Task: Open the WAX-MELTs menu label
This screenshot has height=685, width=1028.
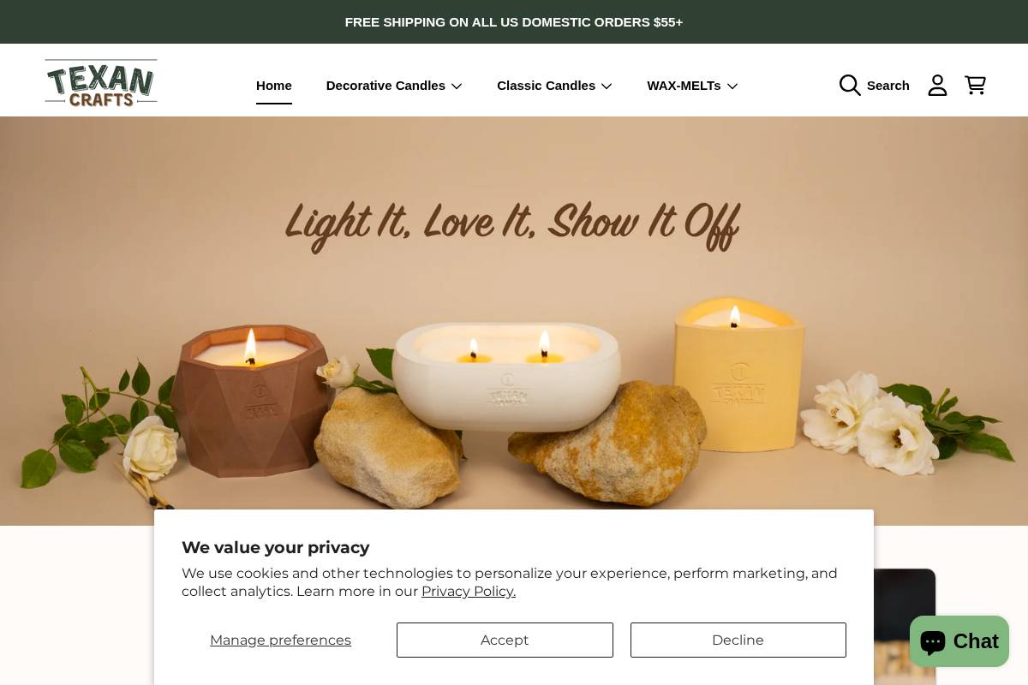Action: 684,86
